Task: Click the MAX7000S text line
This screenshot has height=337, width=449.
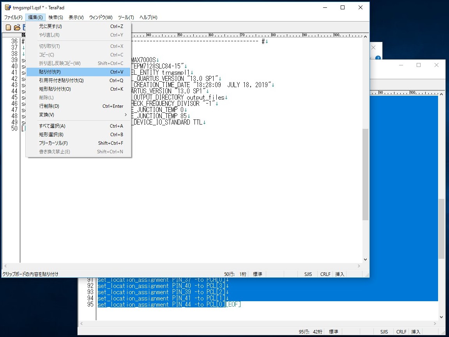Action: pyautogui.click(x=144, y=60)
